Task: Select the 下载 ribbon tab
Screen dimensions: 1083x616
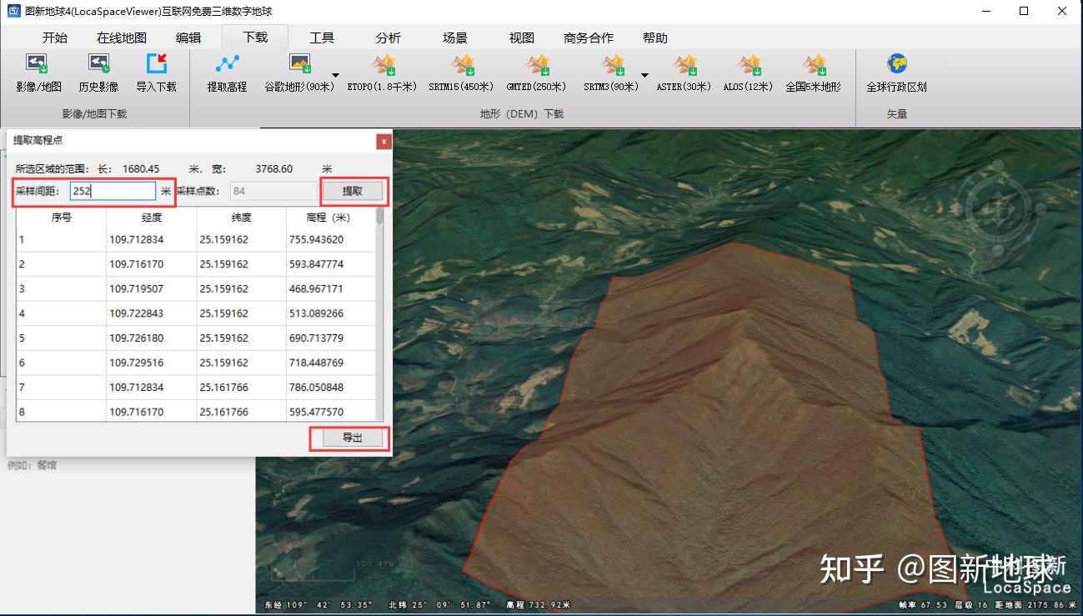Action: 255,38
